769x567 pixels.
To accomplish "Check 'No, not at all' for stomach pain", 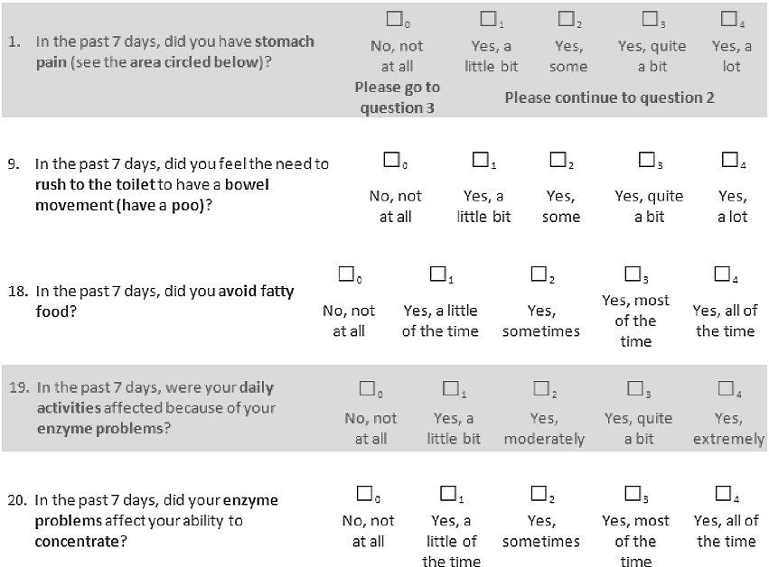I will point(393,17).
